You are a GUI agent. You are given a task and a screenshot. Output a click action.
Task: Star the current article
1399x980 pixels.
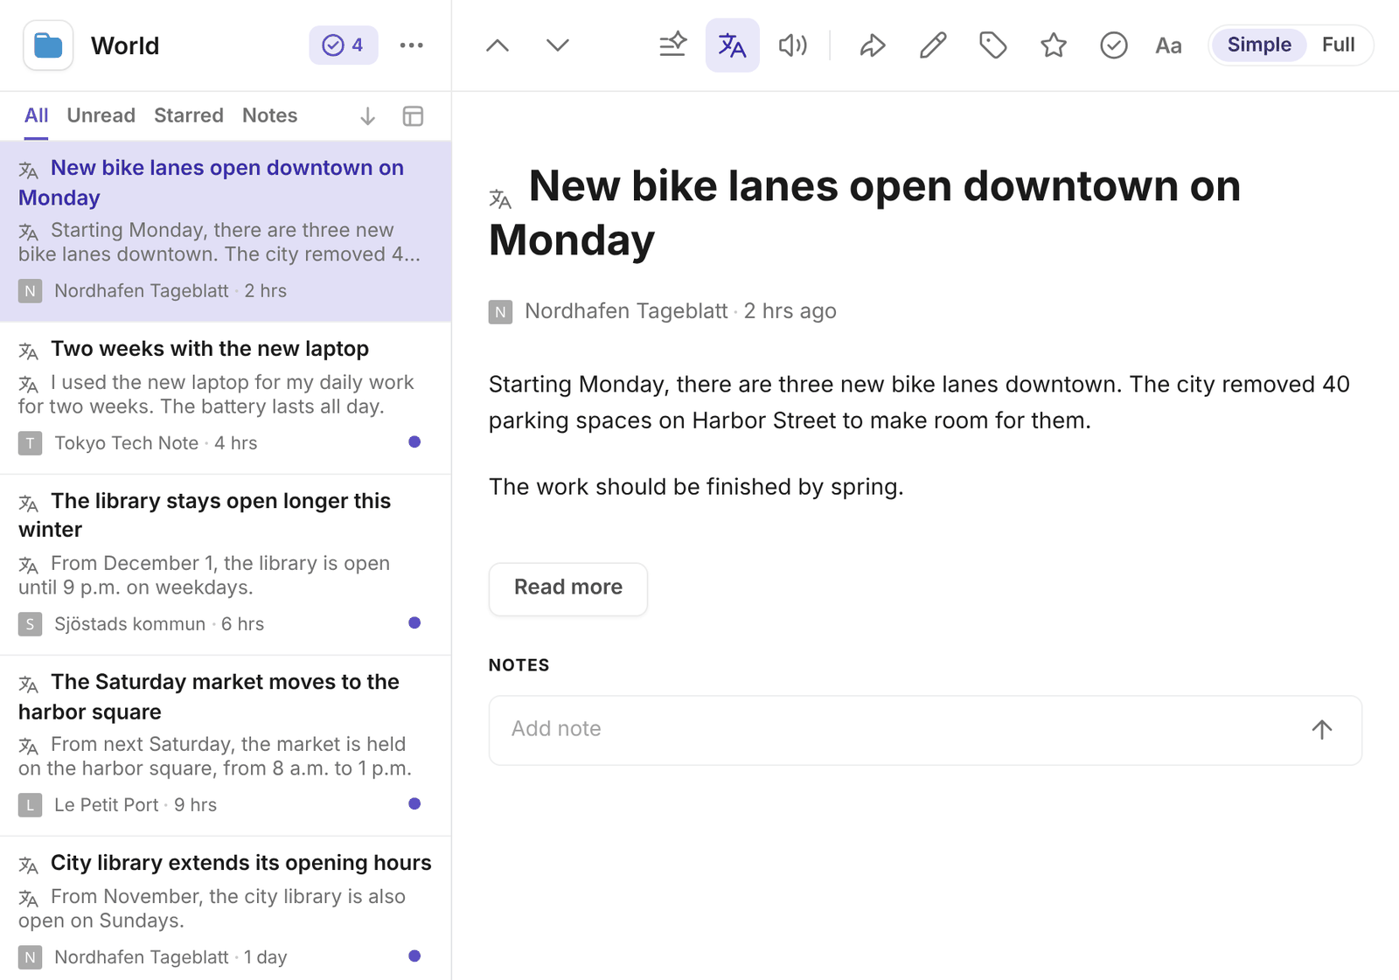[1054, 45]
